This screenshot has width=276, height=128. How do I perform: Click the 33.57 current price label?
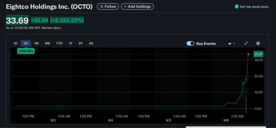[258, 54]
